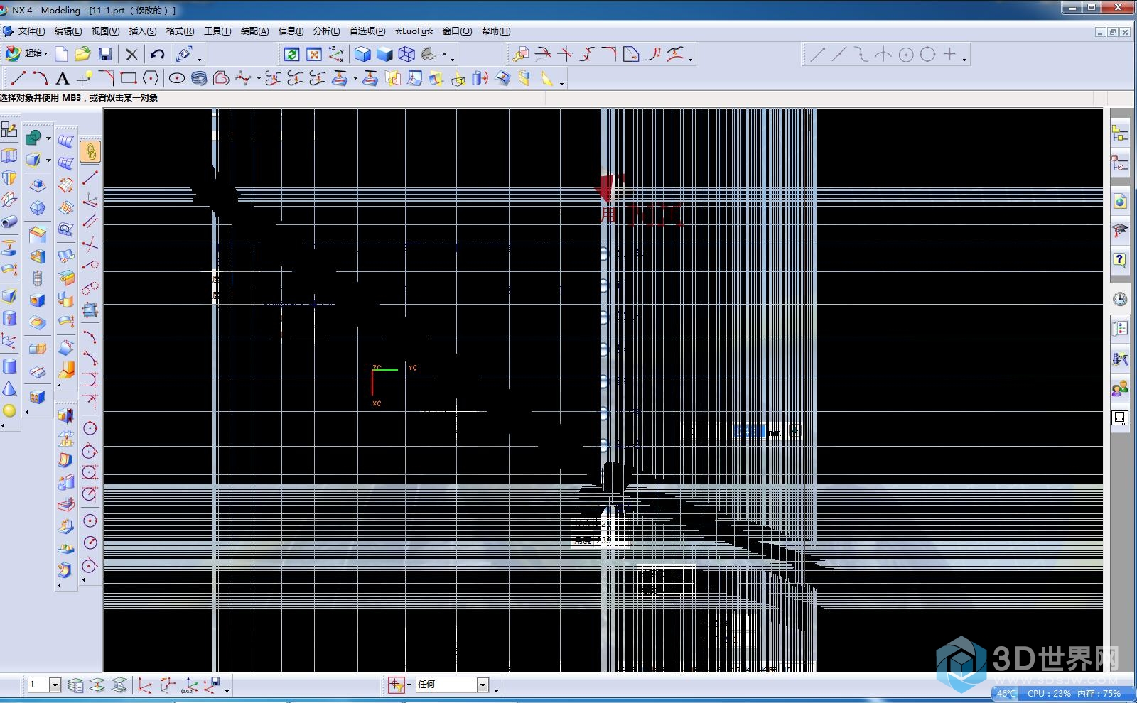Click the Point plus tool
The width and height of the screenshot is (1137, 703).
click(85, 78)
